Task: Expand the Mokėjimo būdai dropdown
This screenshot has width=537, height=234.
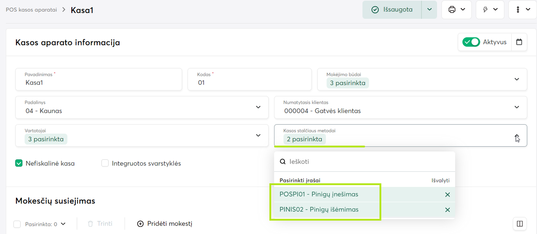Action: [x=516, y=79]
